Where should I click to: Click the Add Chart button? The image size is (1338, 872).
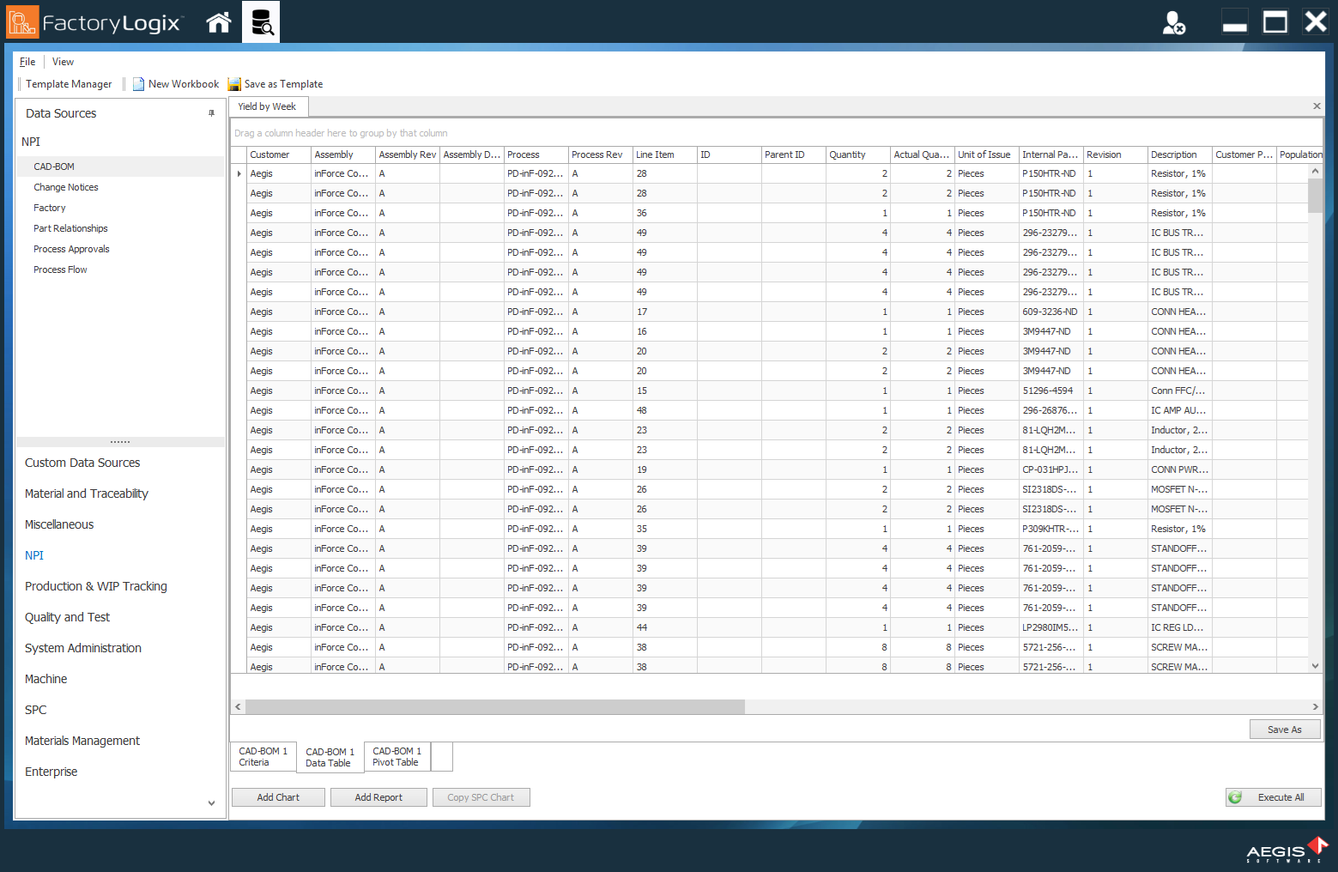point(278,796)
